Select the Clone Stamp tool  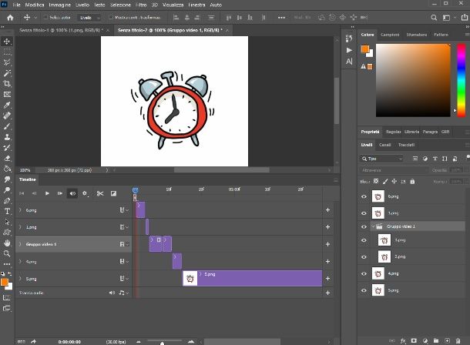(x=7, y=137)
